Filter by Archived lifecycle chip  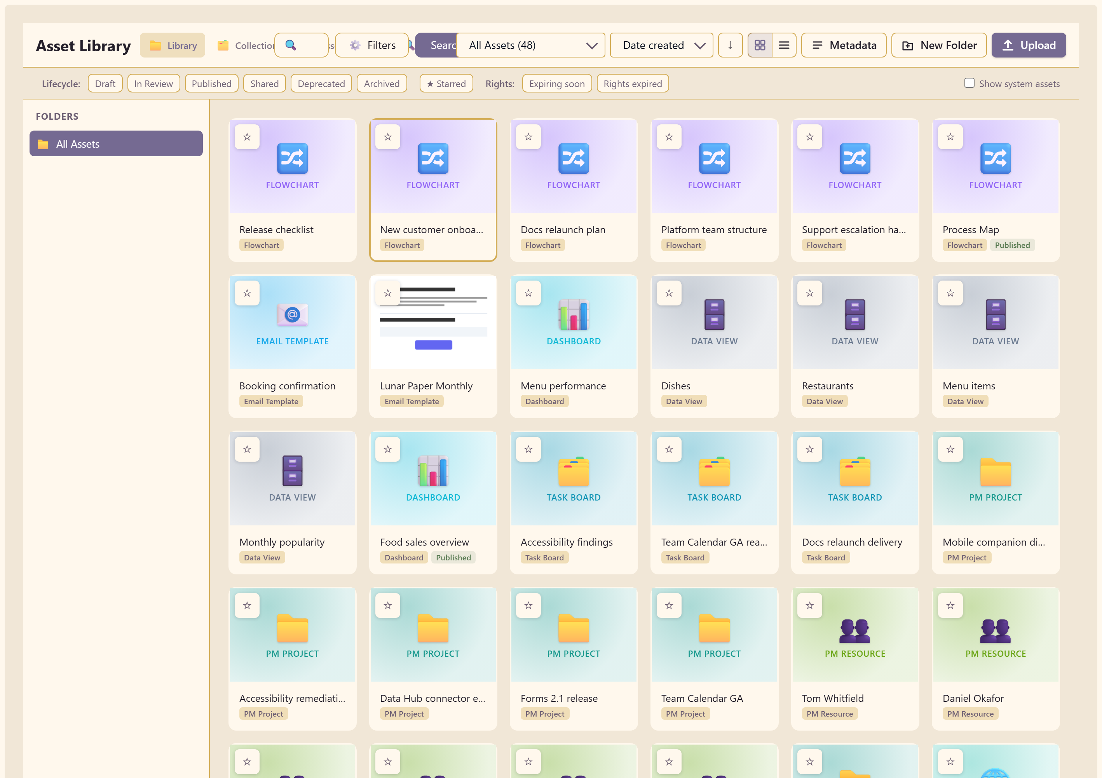[x=382, y=84]
